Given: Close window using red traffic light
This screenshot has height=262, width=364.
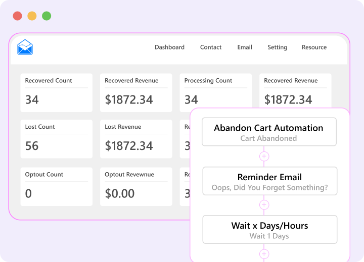Looking at the screenshot, I should click(17, 16).
